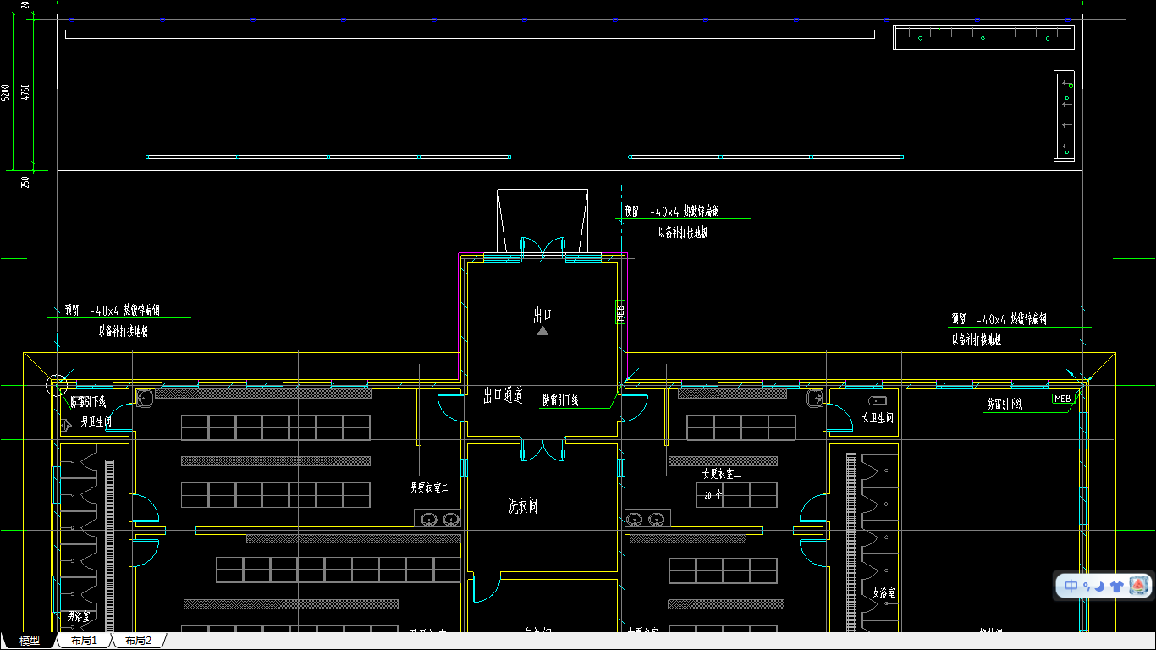Select the 防雷引下线 label beside the horizontal MEB

[x=1005, y=405]
